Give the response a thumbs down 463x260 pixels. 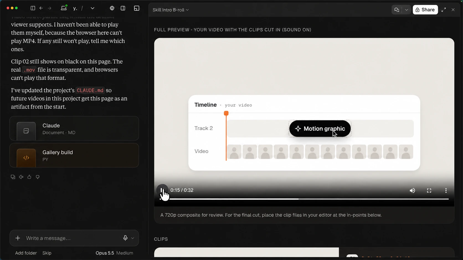[38, 177]
